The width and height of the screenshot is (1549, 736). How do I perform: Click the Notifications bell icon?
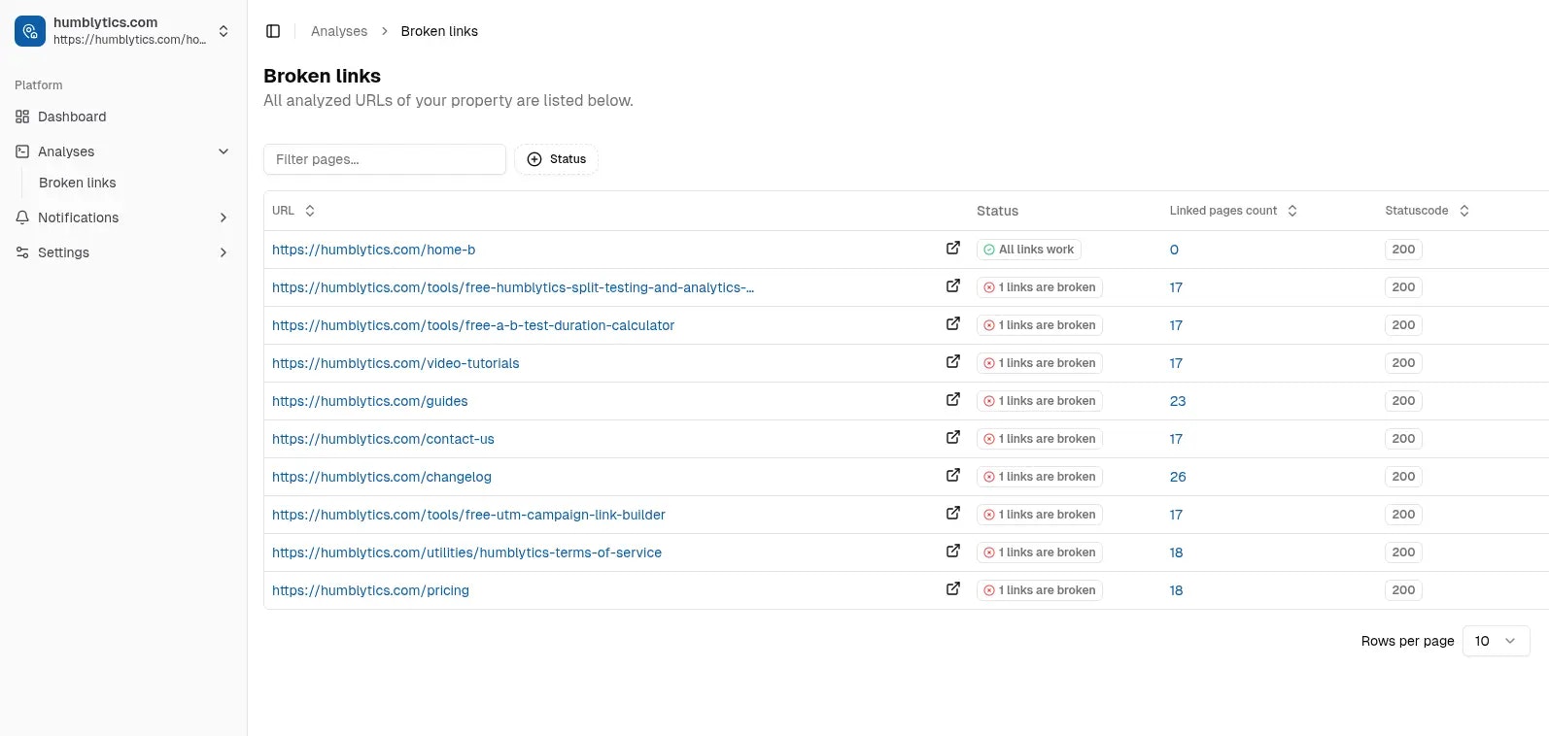pos(22,217)
